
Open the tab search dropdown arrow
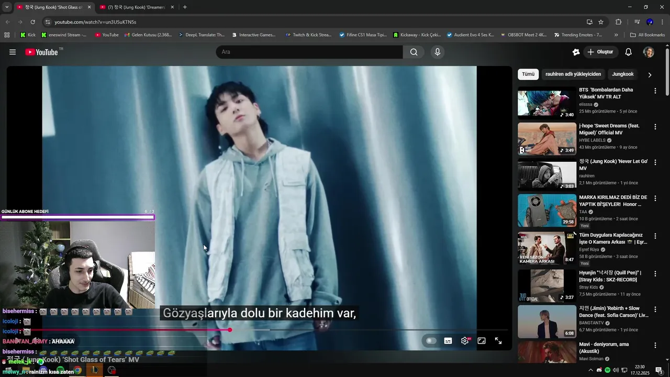pos(6,7)
